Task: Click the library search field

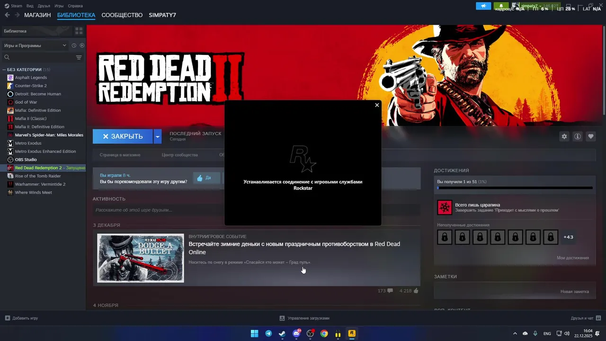Action: pos(39,57)
